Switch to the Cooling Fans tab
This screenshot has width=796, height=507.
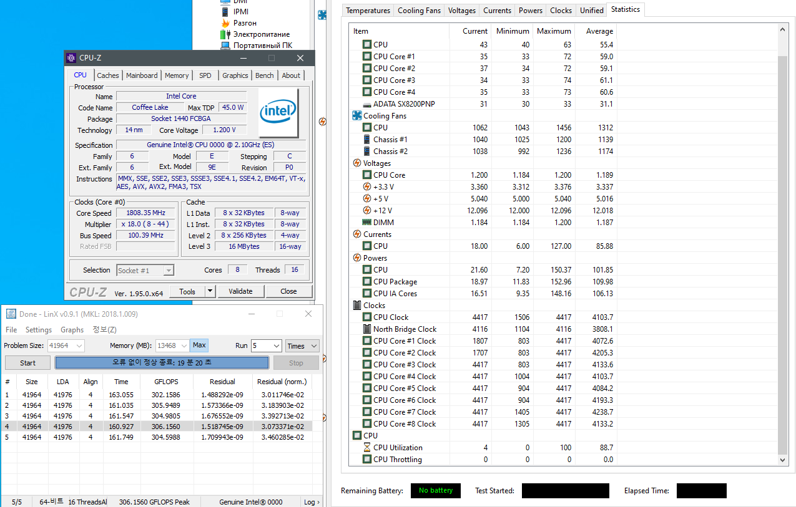[420, 11]
